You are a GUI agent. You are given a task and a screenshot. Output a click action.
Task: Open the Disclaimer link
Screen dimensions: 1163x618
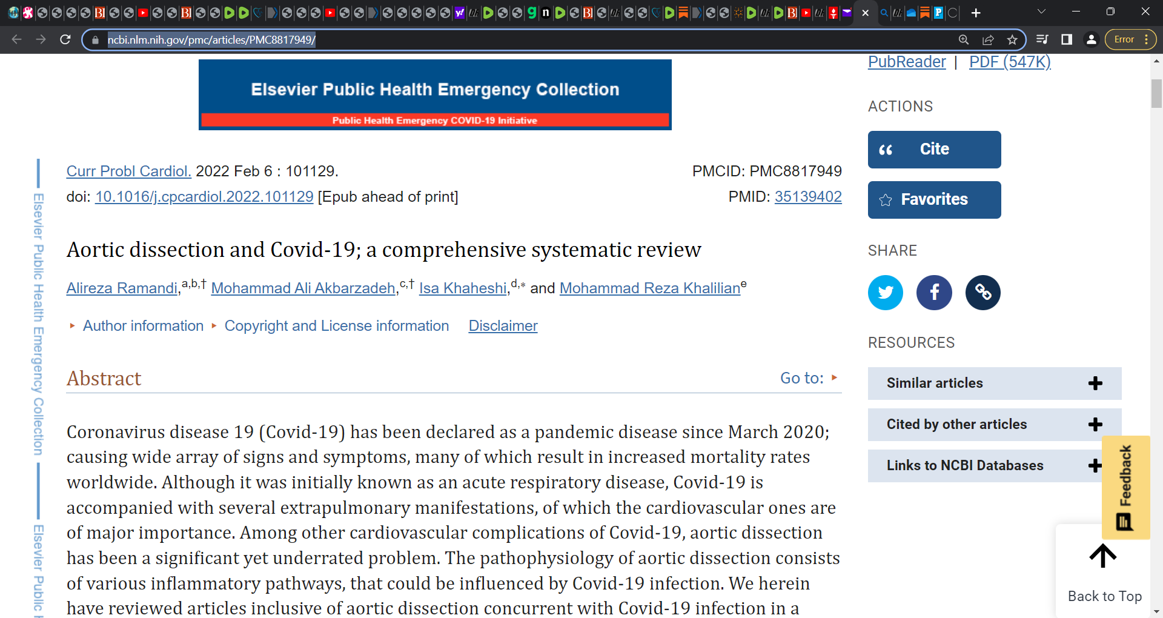[503, 326]
